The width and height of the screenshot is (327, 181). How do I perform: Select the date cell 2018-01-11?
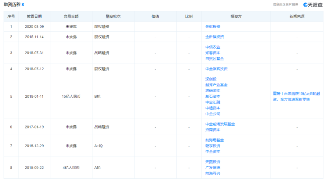coord(34,97)
